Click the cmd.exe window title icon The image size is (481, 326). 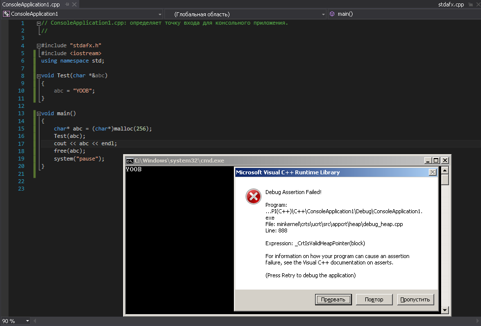point(130,161)
